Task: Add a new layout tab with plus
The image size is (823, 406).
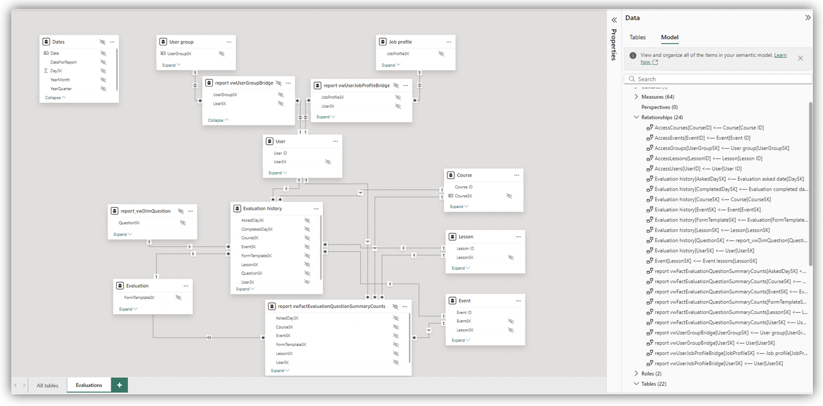Action: pyautogui.click(x=120, y=385)
